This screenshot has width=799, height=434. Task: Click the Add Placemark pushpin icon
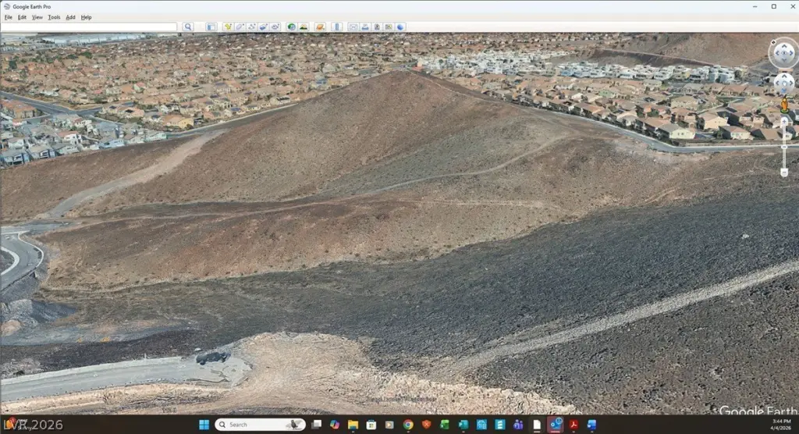click(228, 27)
